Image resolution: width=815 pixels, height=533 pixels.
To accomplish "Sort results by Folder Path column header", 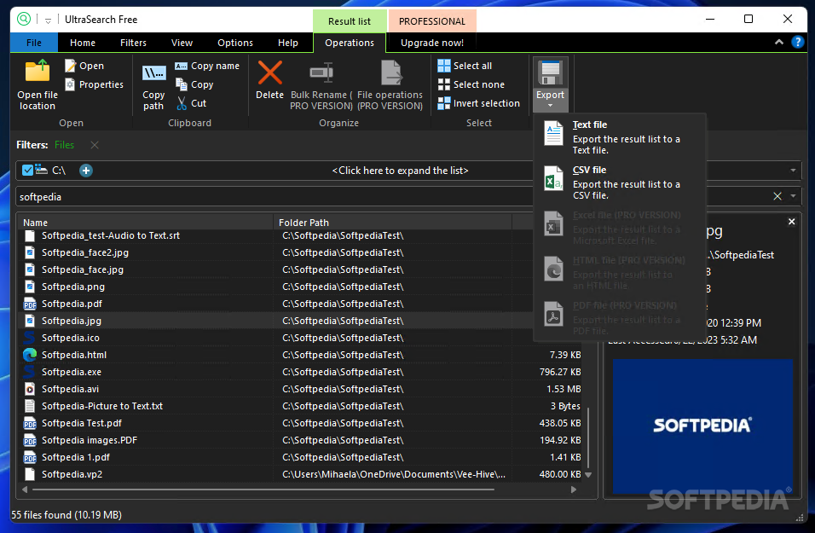I will (x=392, y=223).
